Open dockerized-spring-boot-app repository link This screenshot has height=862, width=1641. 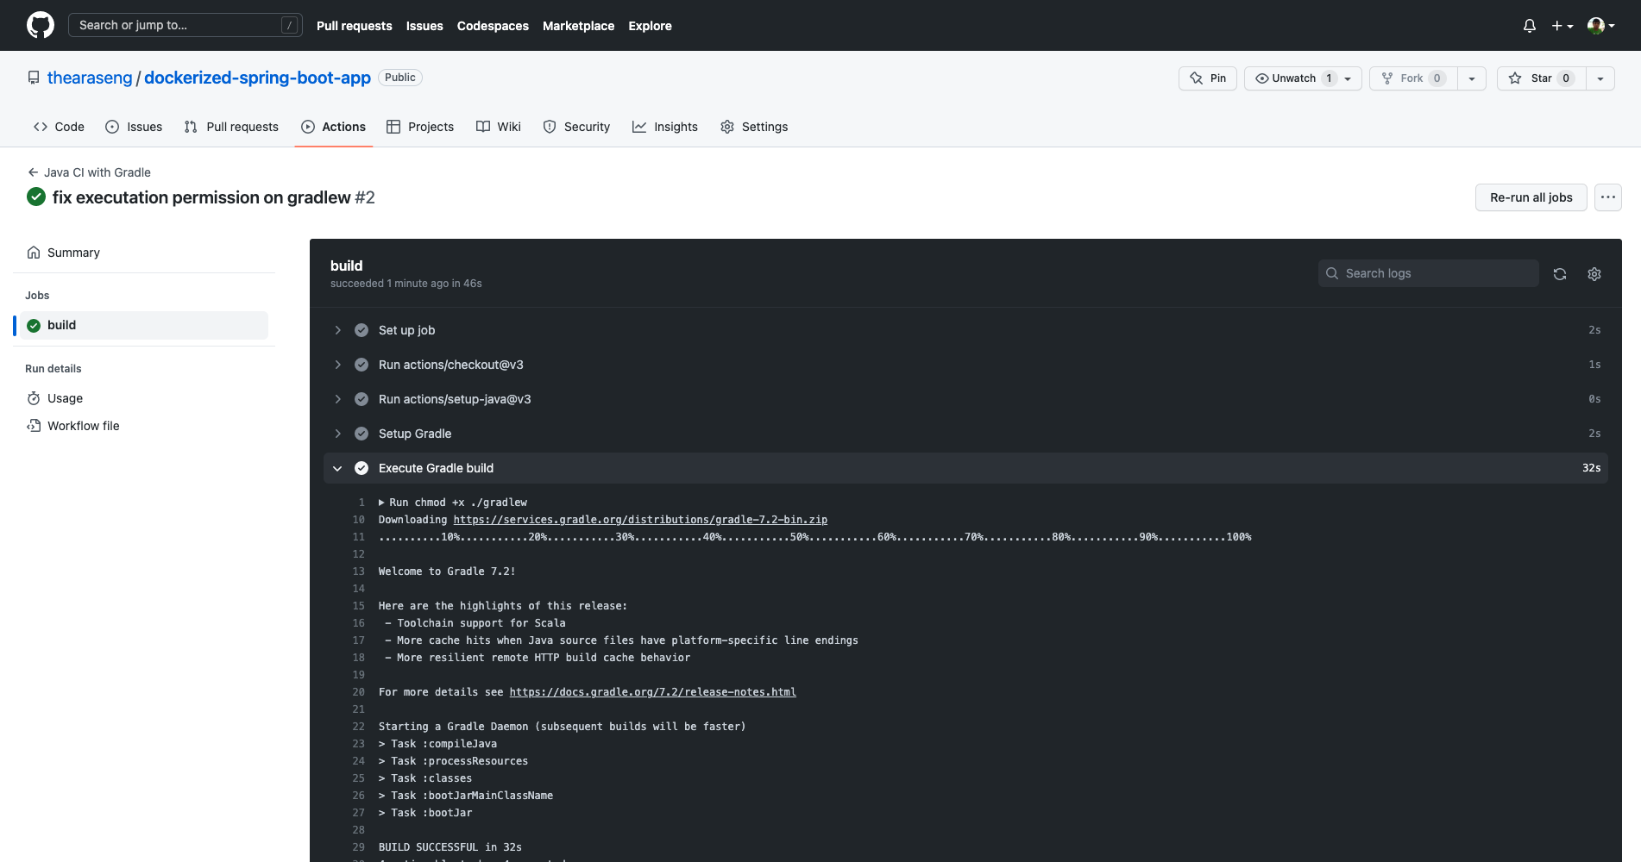coord(257,78)
